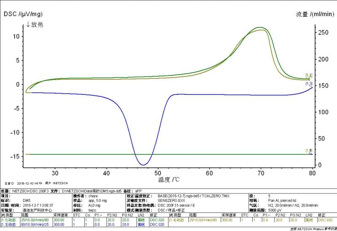
Task: Click the ↓放热 exothermic direction label
Action: tap(35, 24)
